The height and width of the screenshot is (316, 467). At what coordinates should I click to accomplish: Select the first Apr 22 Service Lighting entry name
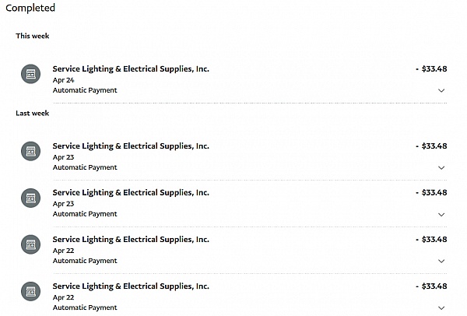pos(131,239)
